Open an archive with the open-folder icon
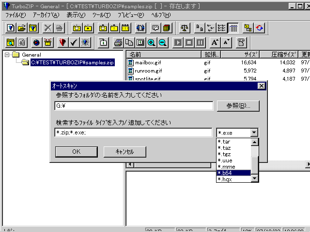This screenshot has height=232, width=310. pos(21,28)
